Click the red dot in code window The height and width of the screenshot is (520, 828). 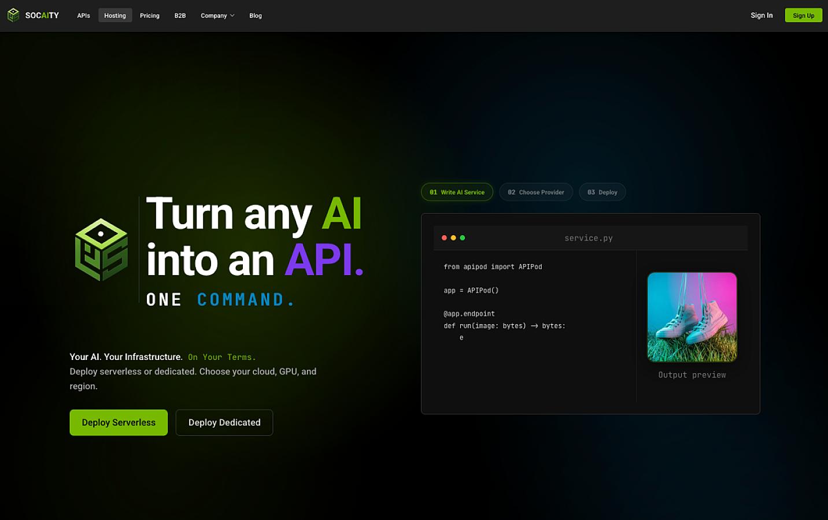[x=444, y=237]
